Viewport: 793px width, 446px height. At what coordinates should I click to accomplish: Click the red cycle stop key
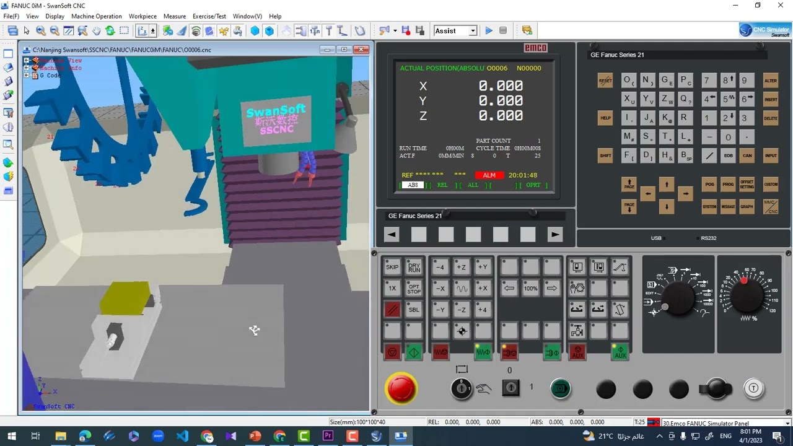[x=392, y=352]
